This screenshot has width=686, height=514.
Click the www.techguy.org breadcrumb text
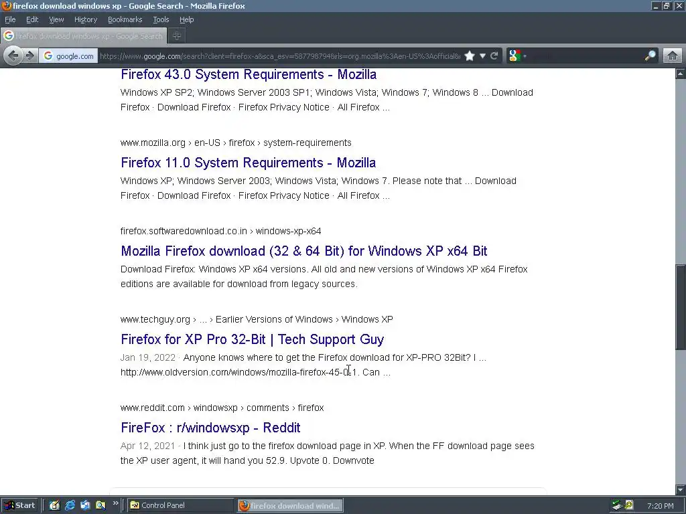pos(155,319)
